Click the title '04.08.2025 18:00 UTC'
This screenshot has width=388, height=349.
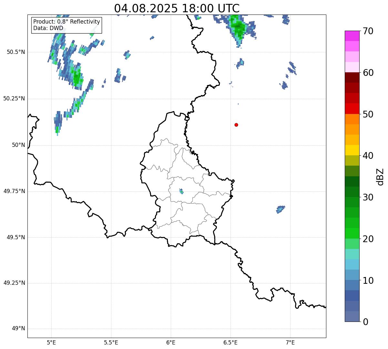click(x=177, y=8)
